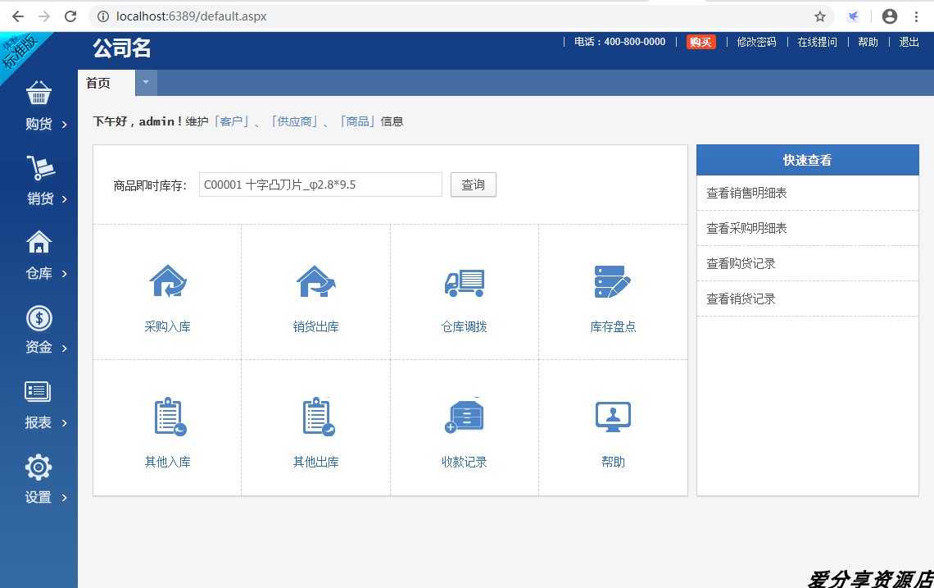Click 在线提问 in the top bar

(x=818, y=42)
